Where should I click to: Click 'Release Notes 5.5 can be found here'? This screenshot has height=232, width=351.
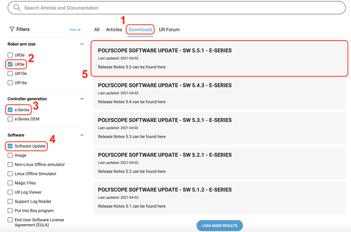pyautogui.click(x=132, y=67)
